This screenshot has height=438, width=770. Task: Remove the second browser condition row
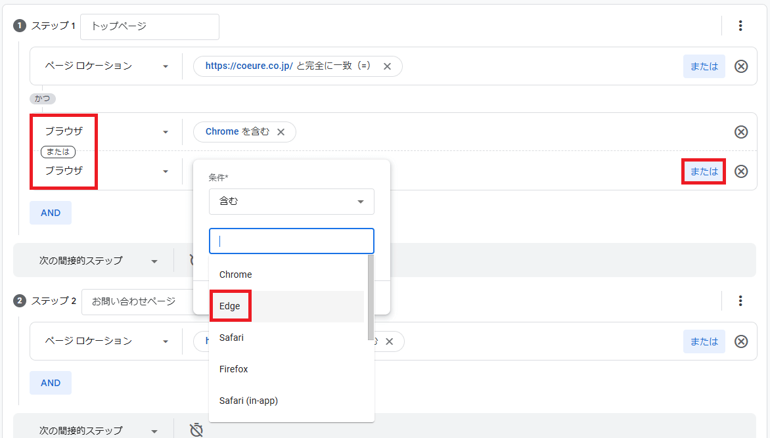tap(740, 171)
